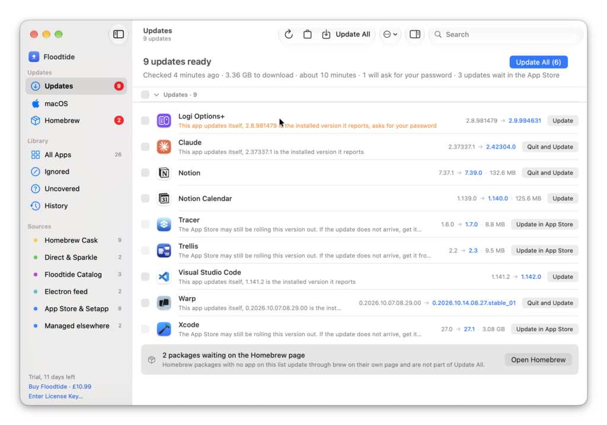Click the Floodtide app logo icon
607x425 pixels.
(34, 57)
